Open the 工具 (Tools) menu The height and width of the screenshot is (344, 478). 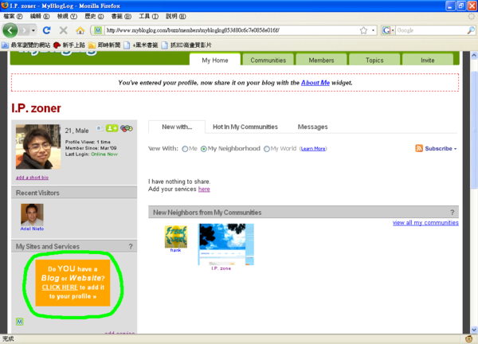coord(149,16)
